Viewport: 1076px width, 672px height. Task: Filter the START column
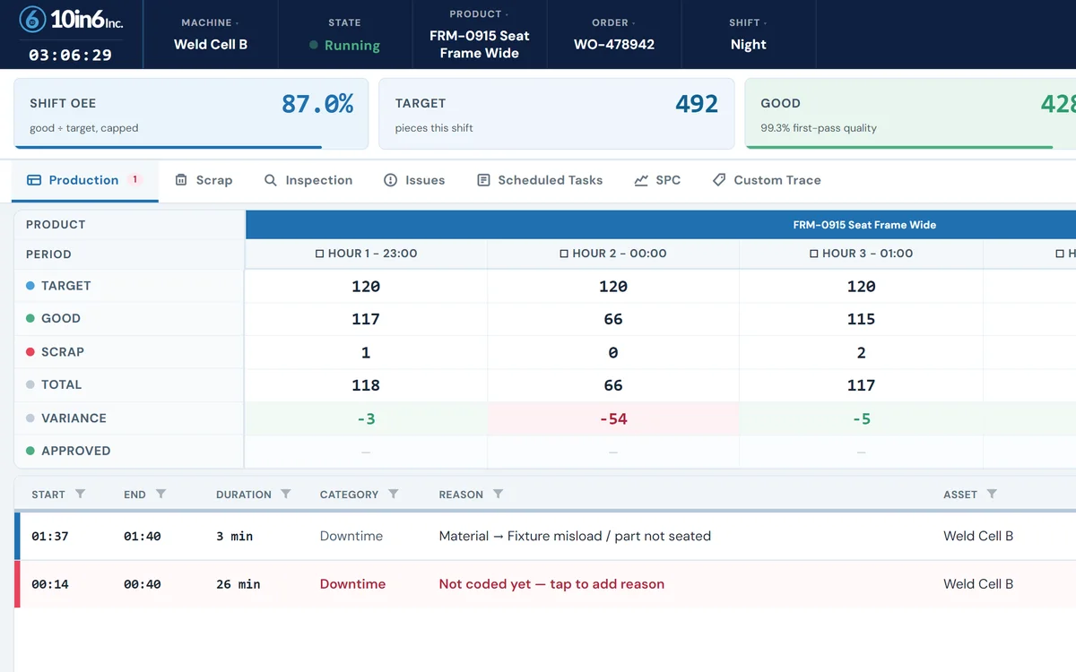pos(80,494)
